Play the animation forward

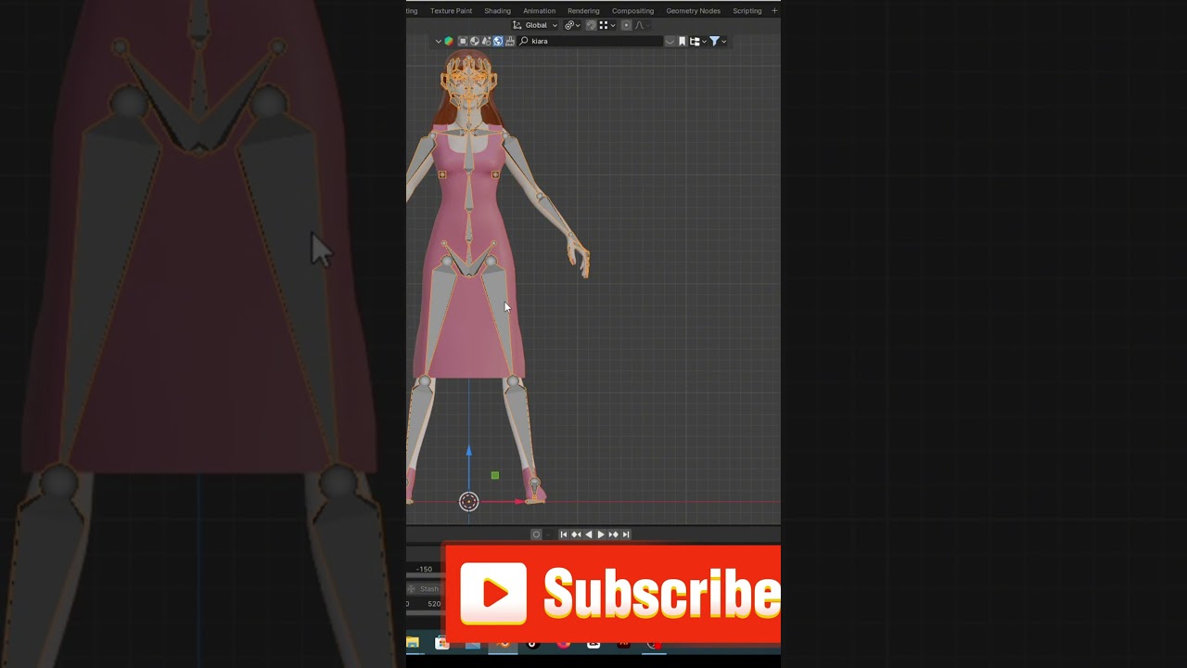(600, 534)
